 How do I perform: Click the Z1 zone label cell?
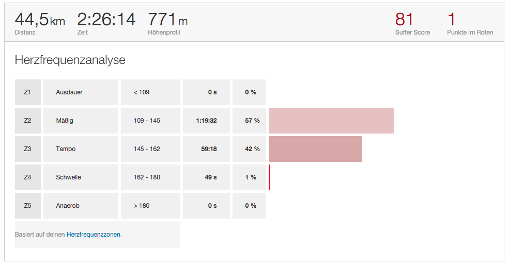tap(28, 92)
